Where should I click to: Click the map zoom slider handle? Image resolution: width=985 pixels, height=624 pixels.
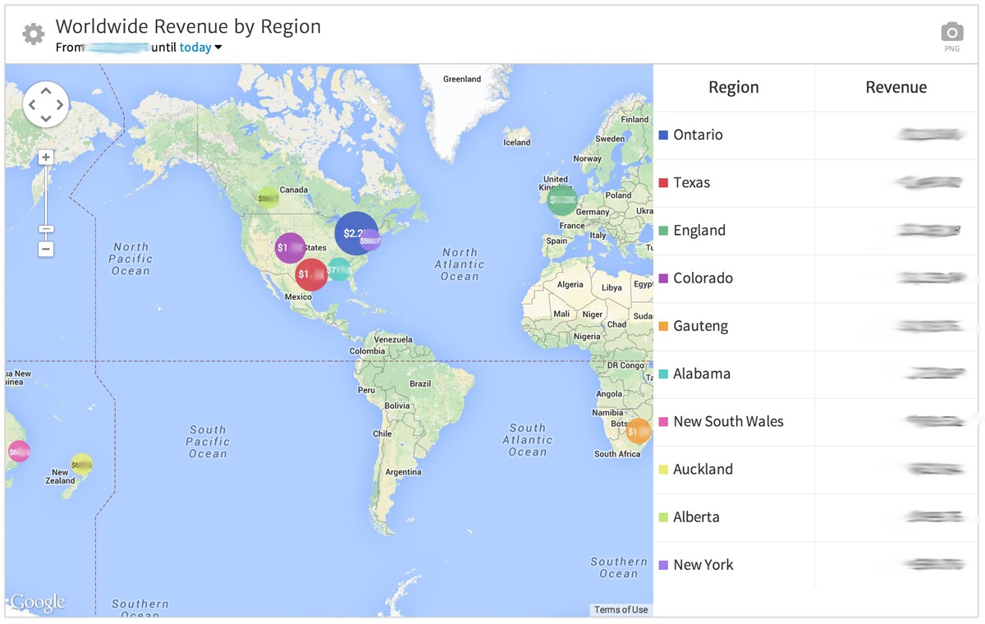46,229
